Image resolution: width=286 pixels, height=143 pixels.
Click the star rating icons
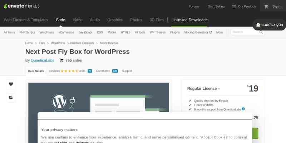pos(69,71)
